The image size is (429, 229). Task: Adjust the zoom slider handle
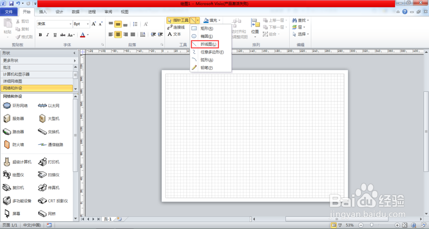pyautogui.click(x=371, y=225)
